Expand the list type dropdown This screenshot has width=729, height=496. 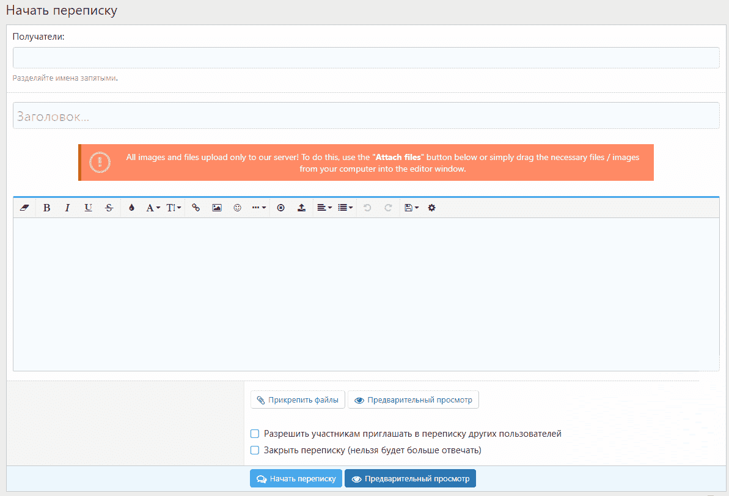coord(345,208)
